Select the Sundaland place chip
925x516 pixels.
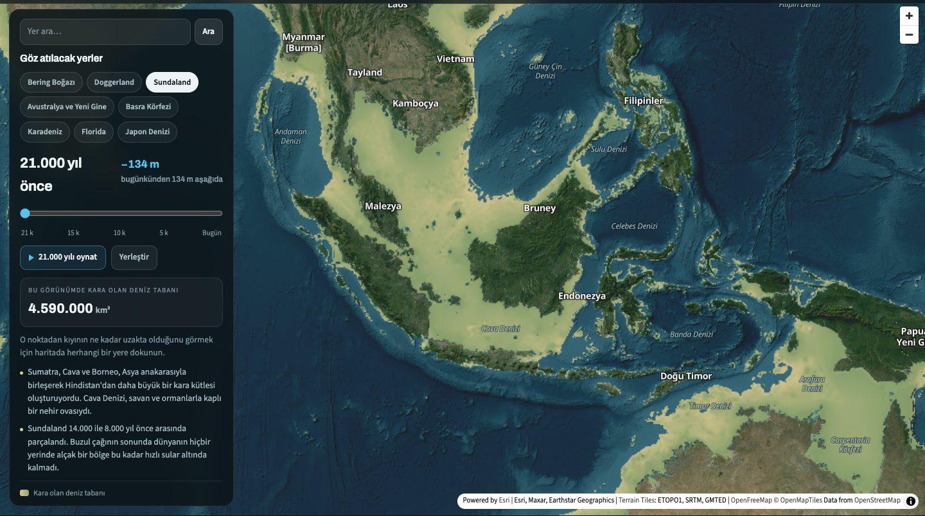coord(172,82)
